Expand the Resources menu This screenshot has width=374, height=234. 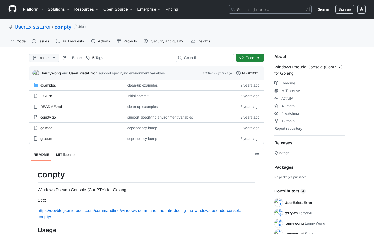pyautogui.click(x=86, y=9)
